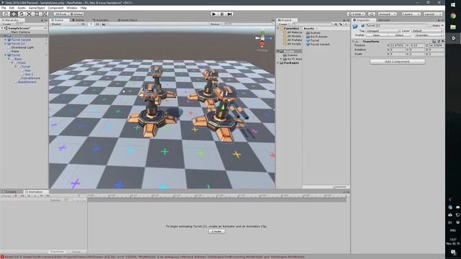Open the GameObject menu
The height and width of the screenshot is (259, 461).
point(37,8)
